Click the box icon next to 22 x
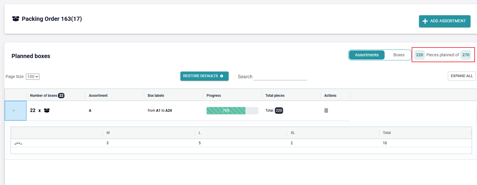 click(47, 111)
